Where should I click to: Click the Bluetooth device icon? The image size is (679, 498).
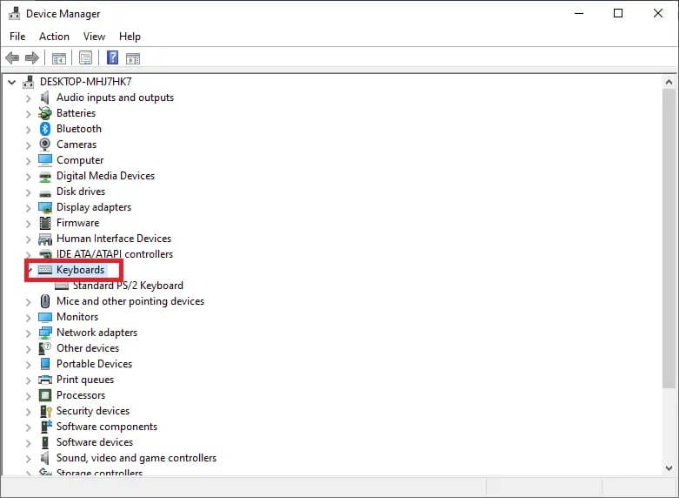coord(45,129)
